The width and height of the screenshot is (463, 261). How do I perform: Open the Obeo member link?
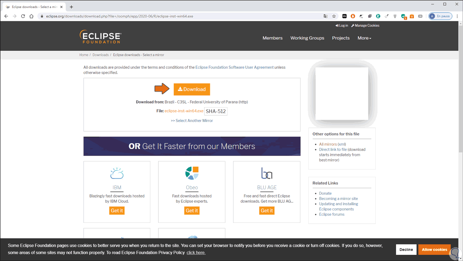coord(192,187)
